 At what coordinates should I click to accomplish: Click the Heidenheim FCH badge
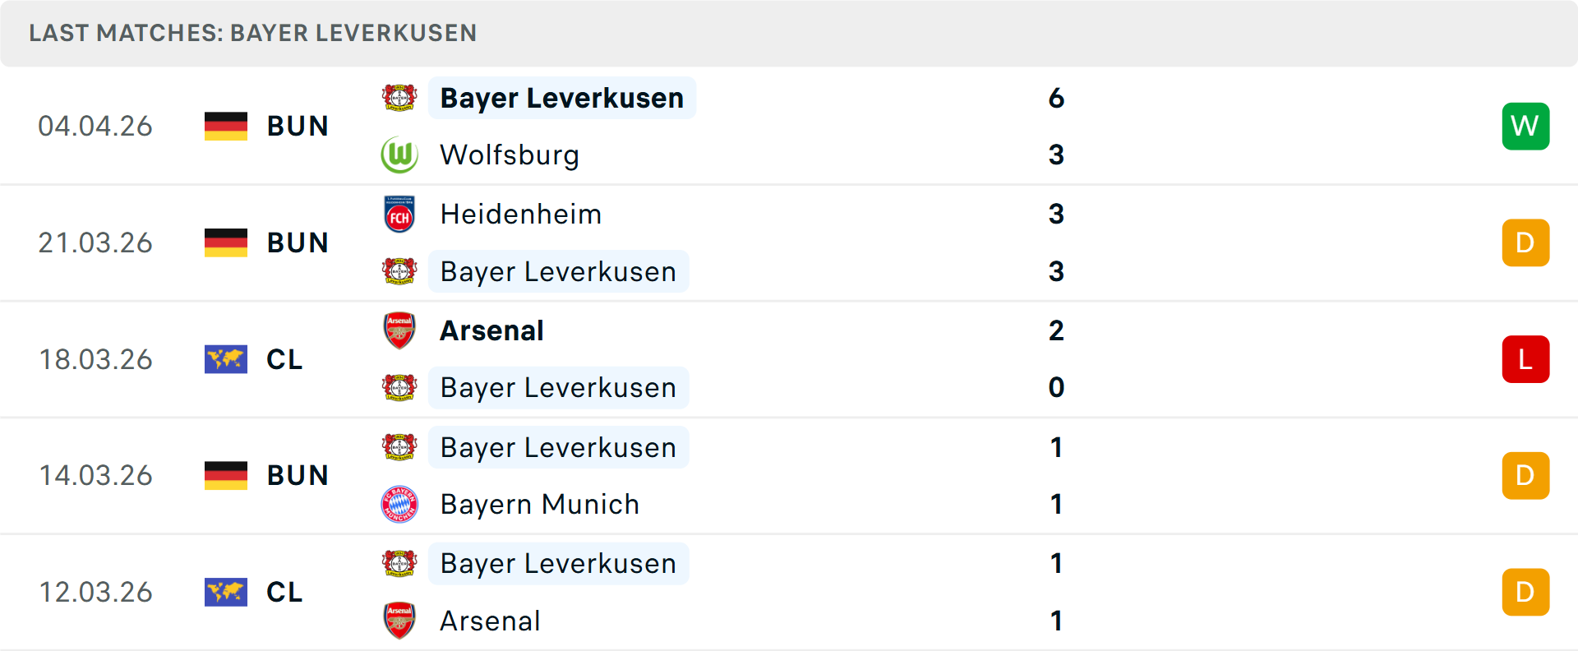click(x=399, y=214)
